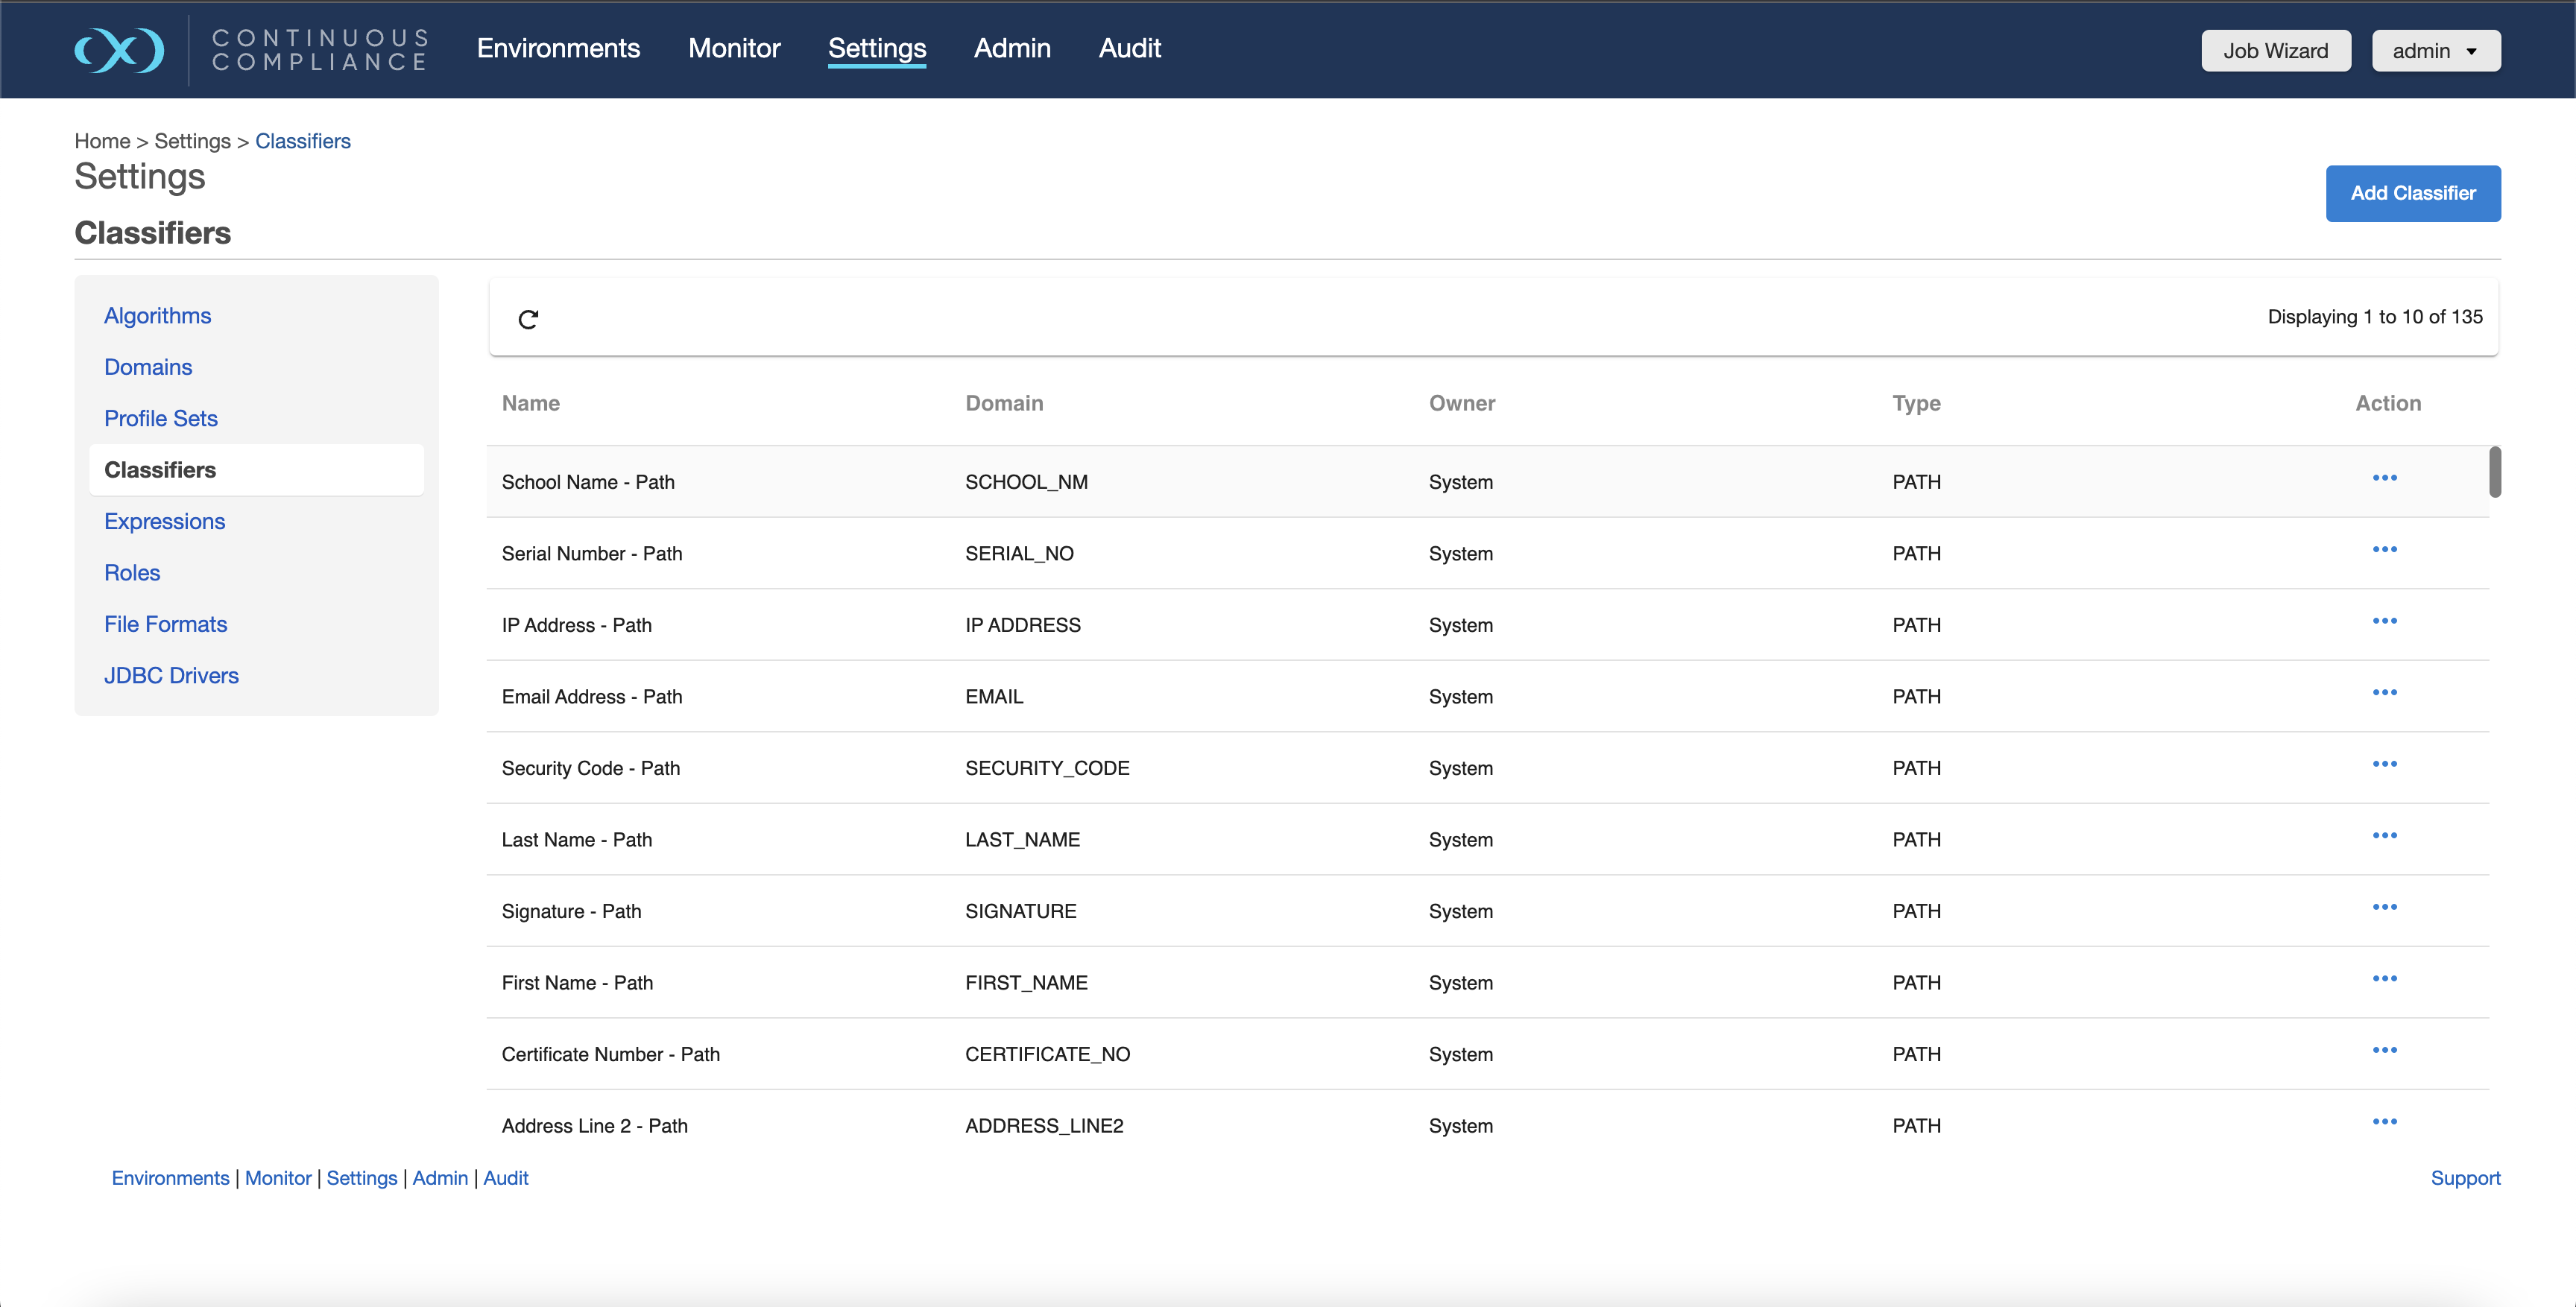Open the Support link
The width and height of the screenshot is (2576, 1307).
(2466, 1178)
